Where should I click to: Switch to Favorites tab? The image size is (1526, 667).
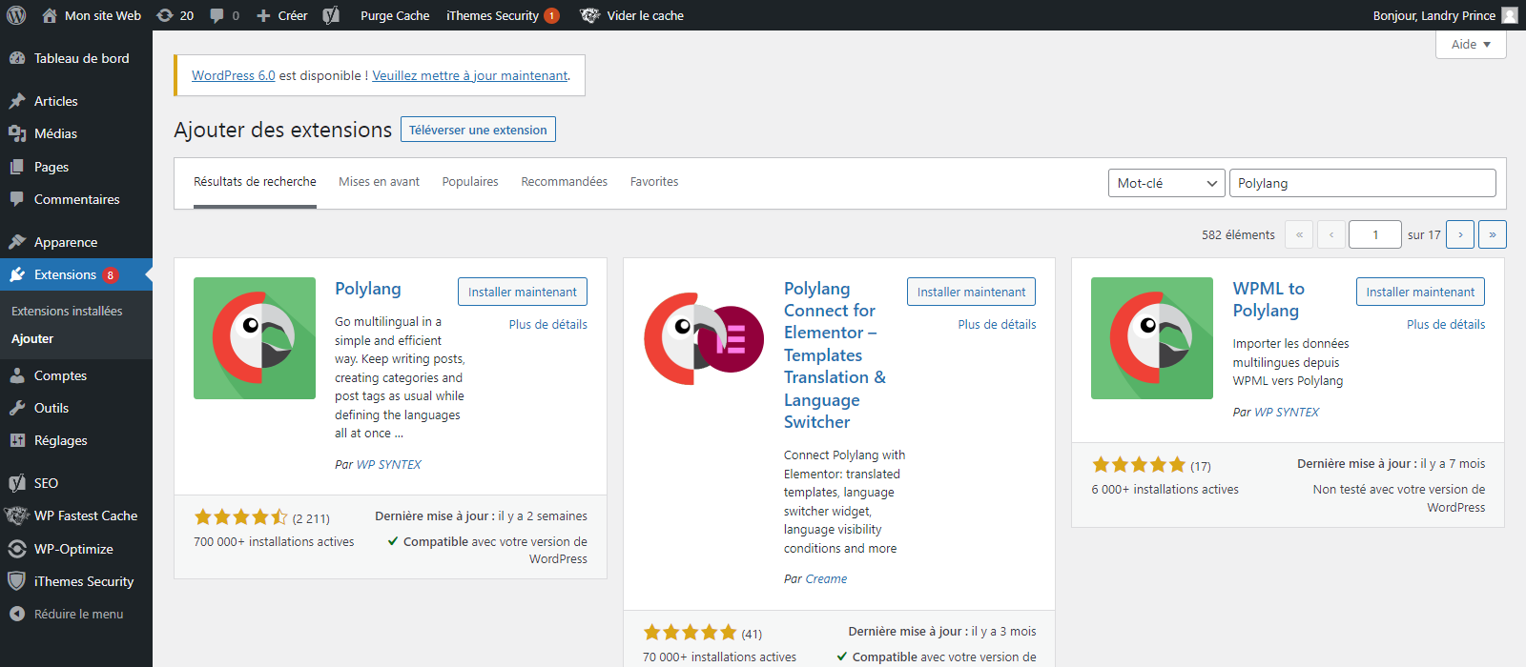pos(654,182)
